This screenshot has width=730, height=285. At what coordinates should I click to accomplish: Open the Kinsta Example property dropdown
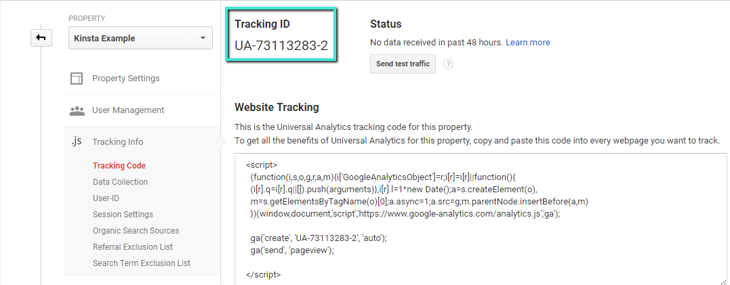pos(141,39)
